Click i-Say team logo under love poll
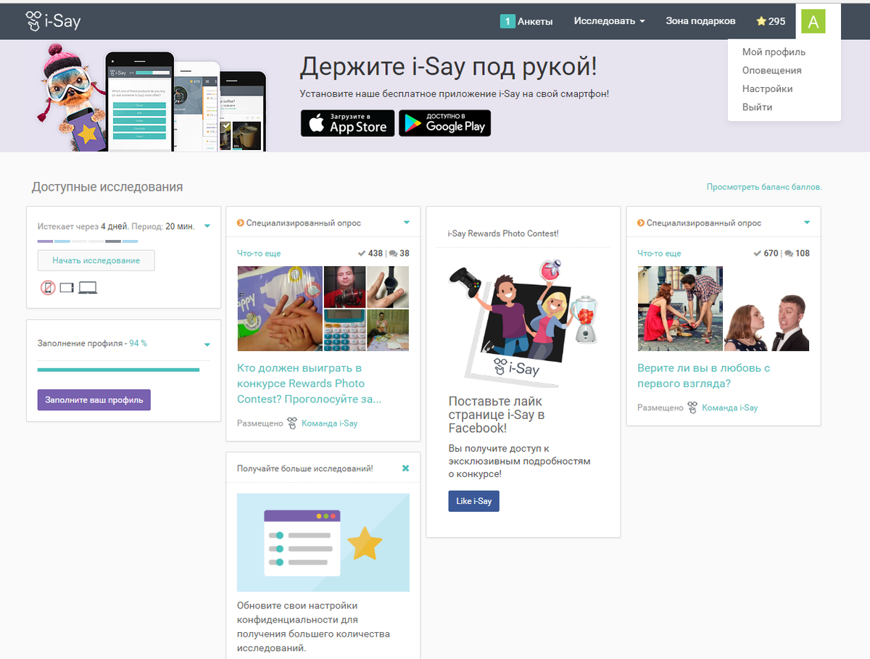The height and width of the screenshot is (659, 870). coord(692,407)
